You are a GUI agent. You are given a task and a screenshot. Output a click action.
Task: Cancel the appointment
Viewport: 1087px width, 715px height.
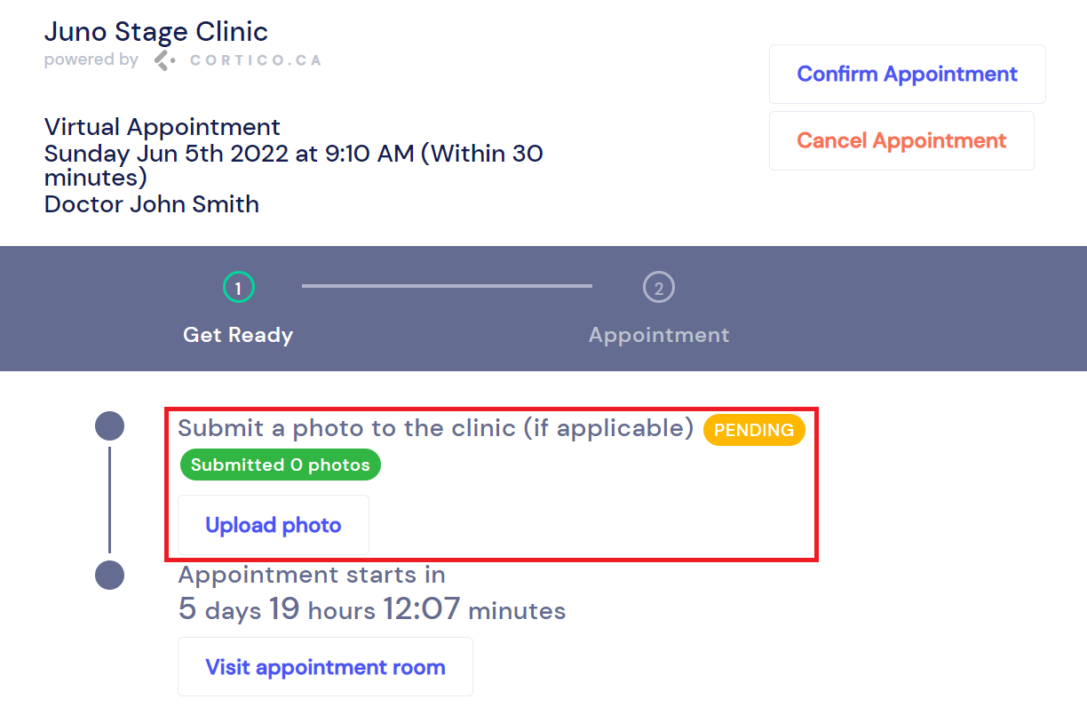point(901,141)
